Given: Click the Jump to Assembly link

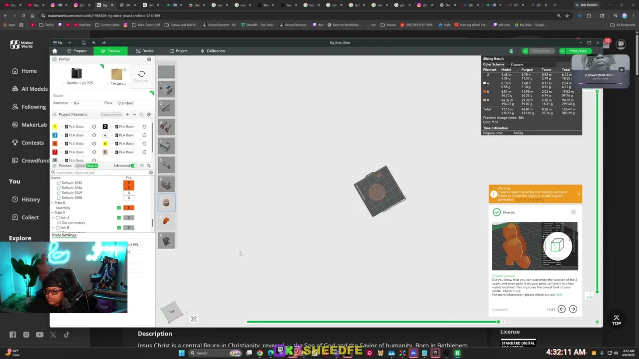Looking at the screenshot, I should coord(529,199).
